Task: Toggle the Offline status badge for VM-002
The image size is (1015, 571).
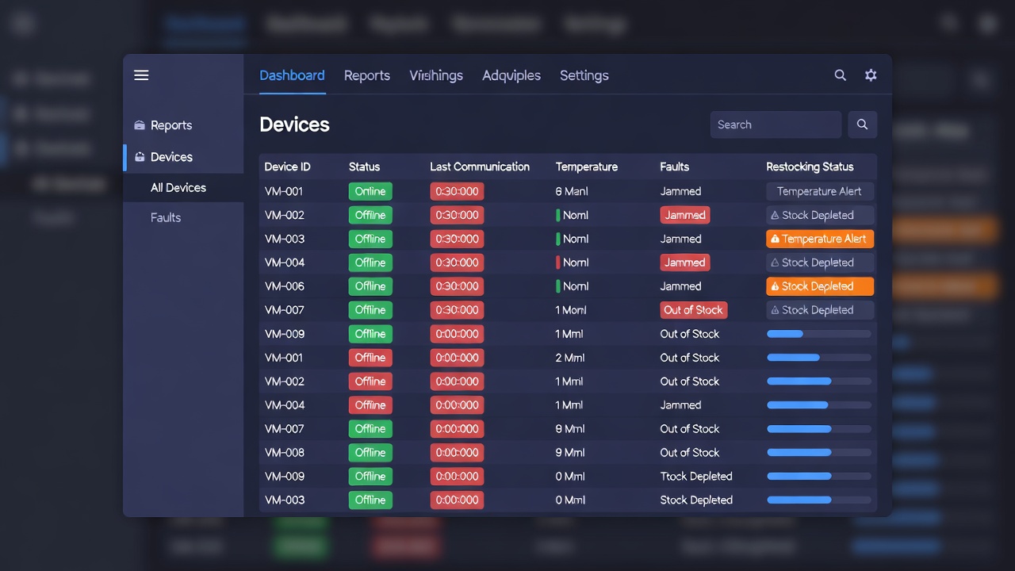Action: tap(370, 214)
